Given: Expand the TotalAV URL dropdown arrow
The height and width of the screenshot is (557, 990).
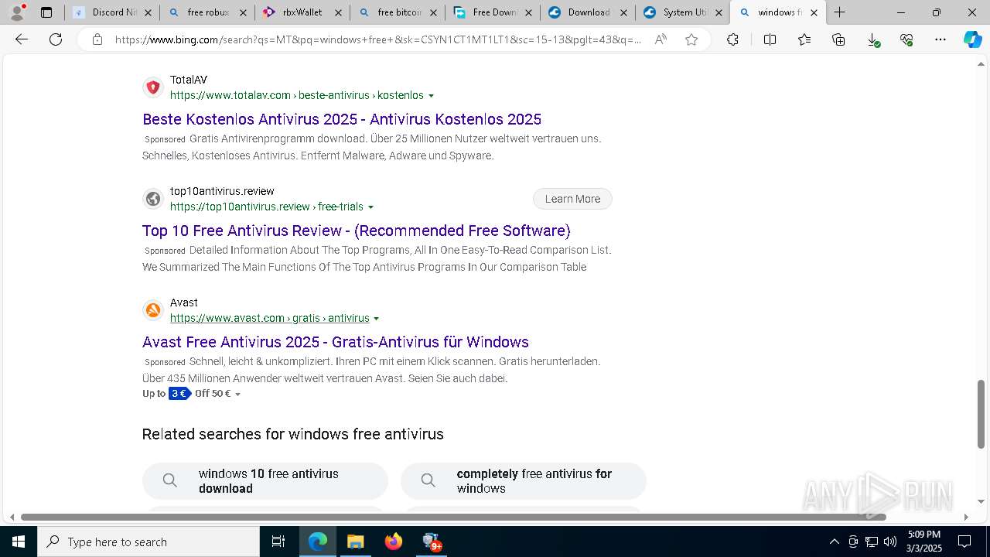Looking at the screenshot, I should (x=432, y=96).
